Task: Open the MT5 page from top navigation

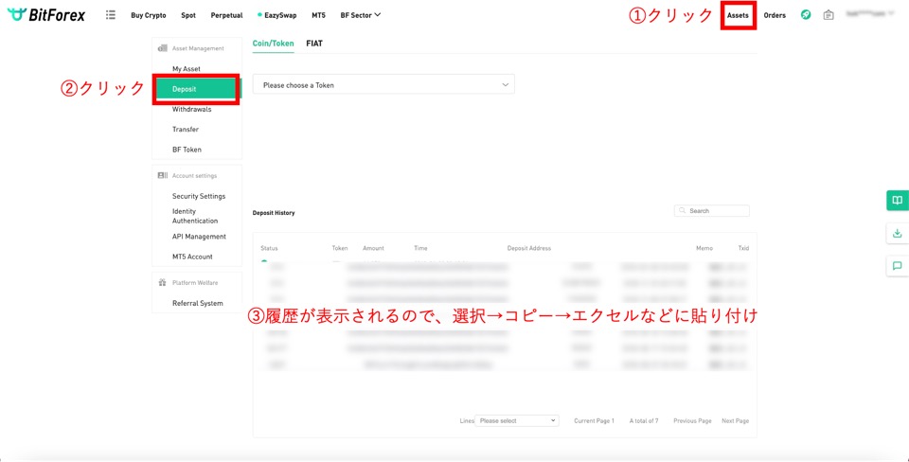Action: point(318,16)
